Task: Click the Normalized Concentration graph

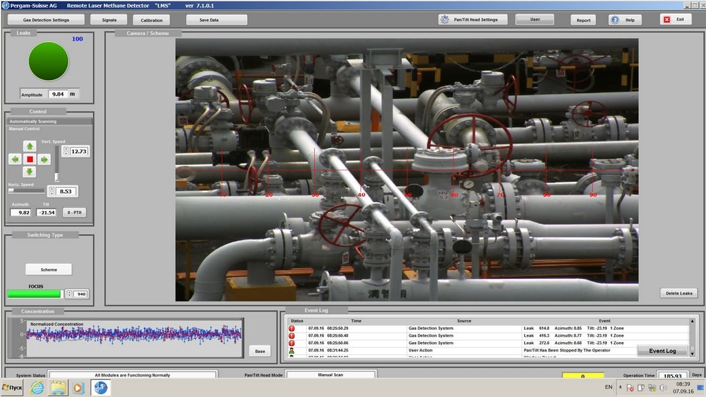Action: (x=133, y=338)
